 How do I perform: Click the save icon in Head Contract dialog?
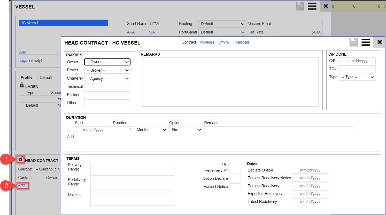[354, 42]
